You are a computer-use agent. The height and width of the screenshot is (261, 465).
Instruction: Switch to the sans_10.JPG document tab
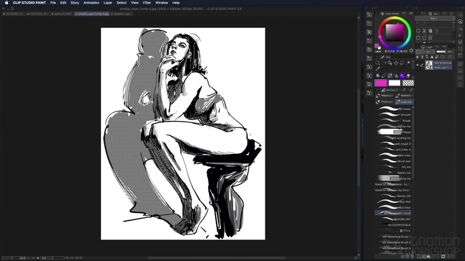[62, 14]
